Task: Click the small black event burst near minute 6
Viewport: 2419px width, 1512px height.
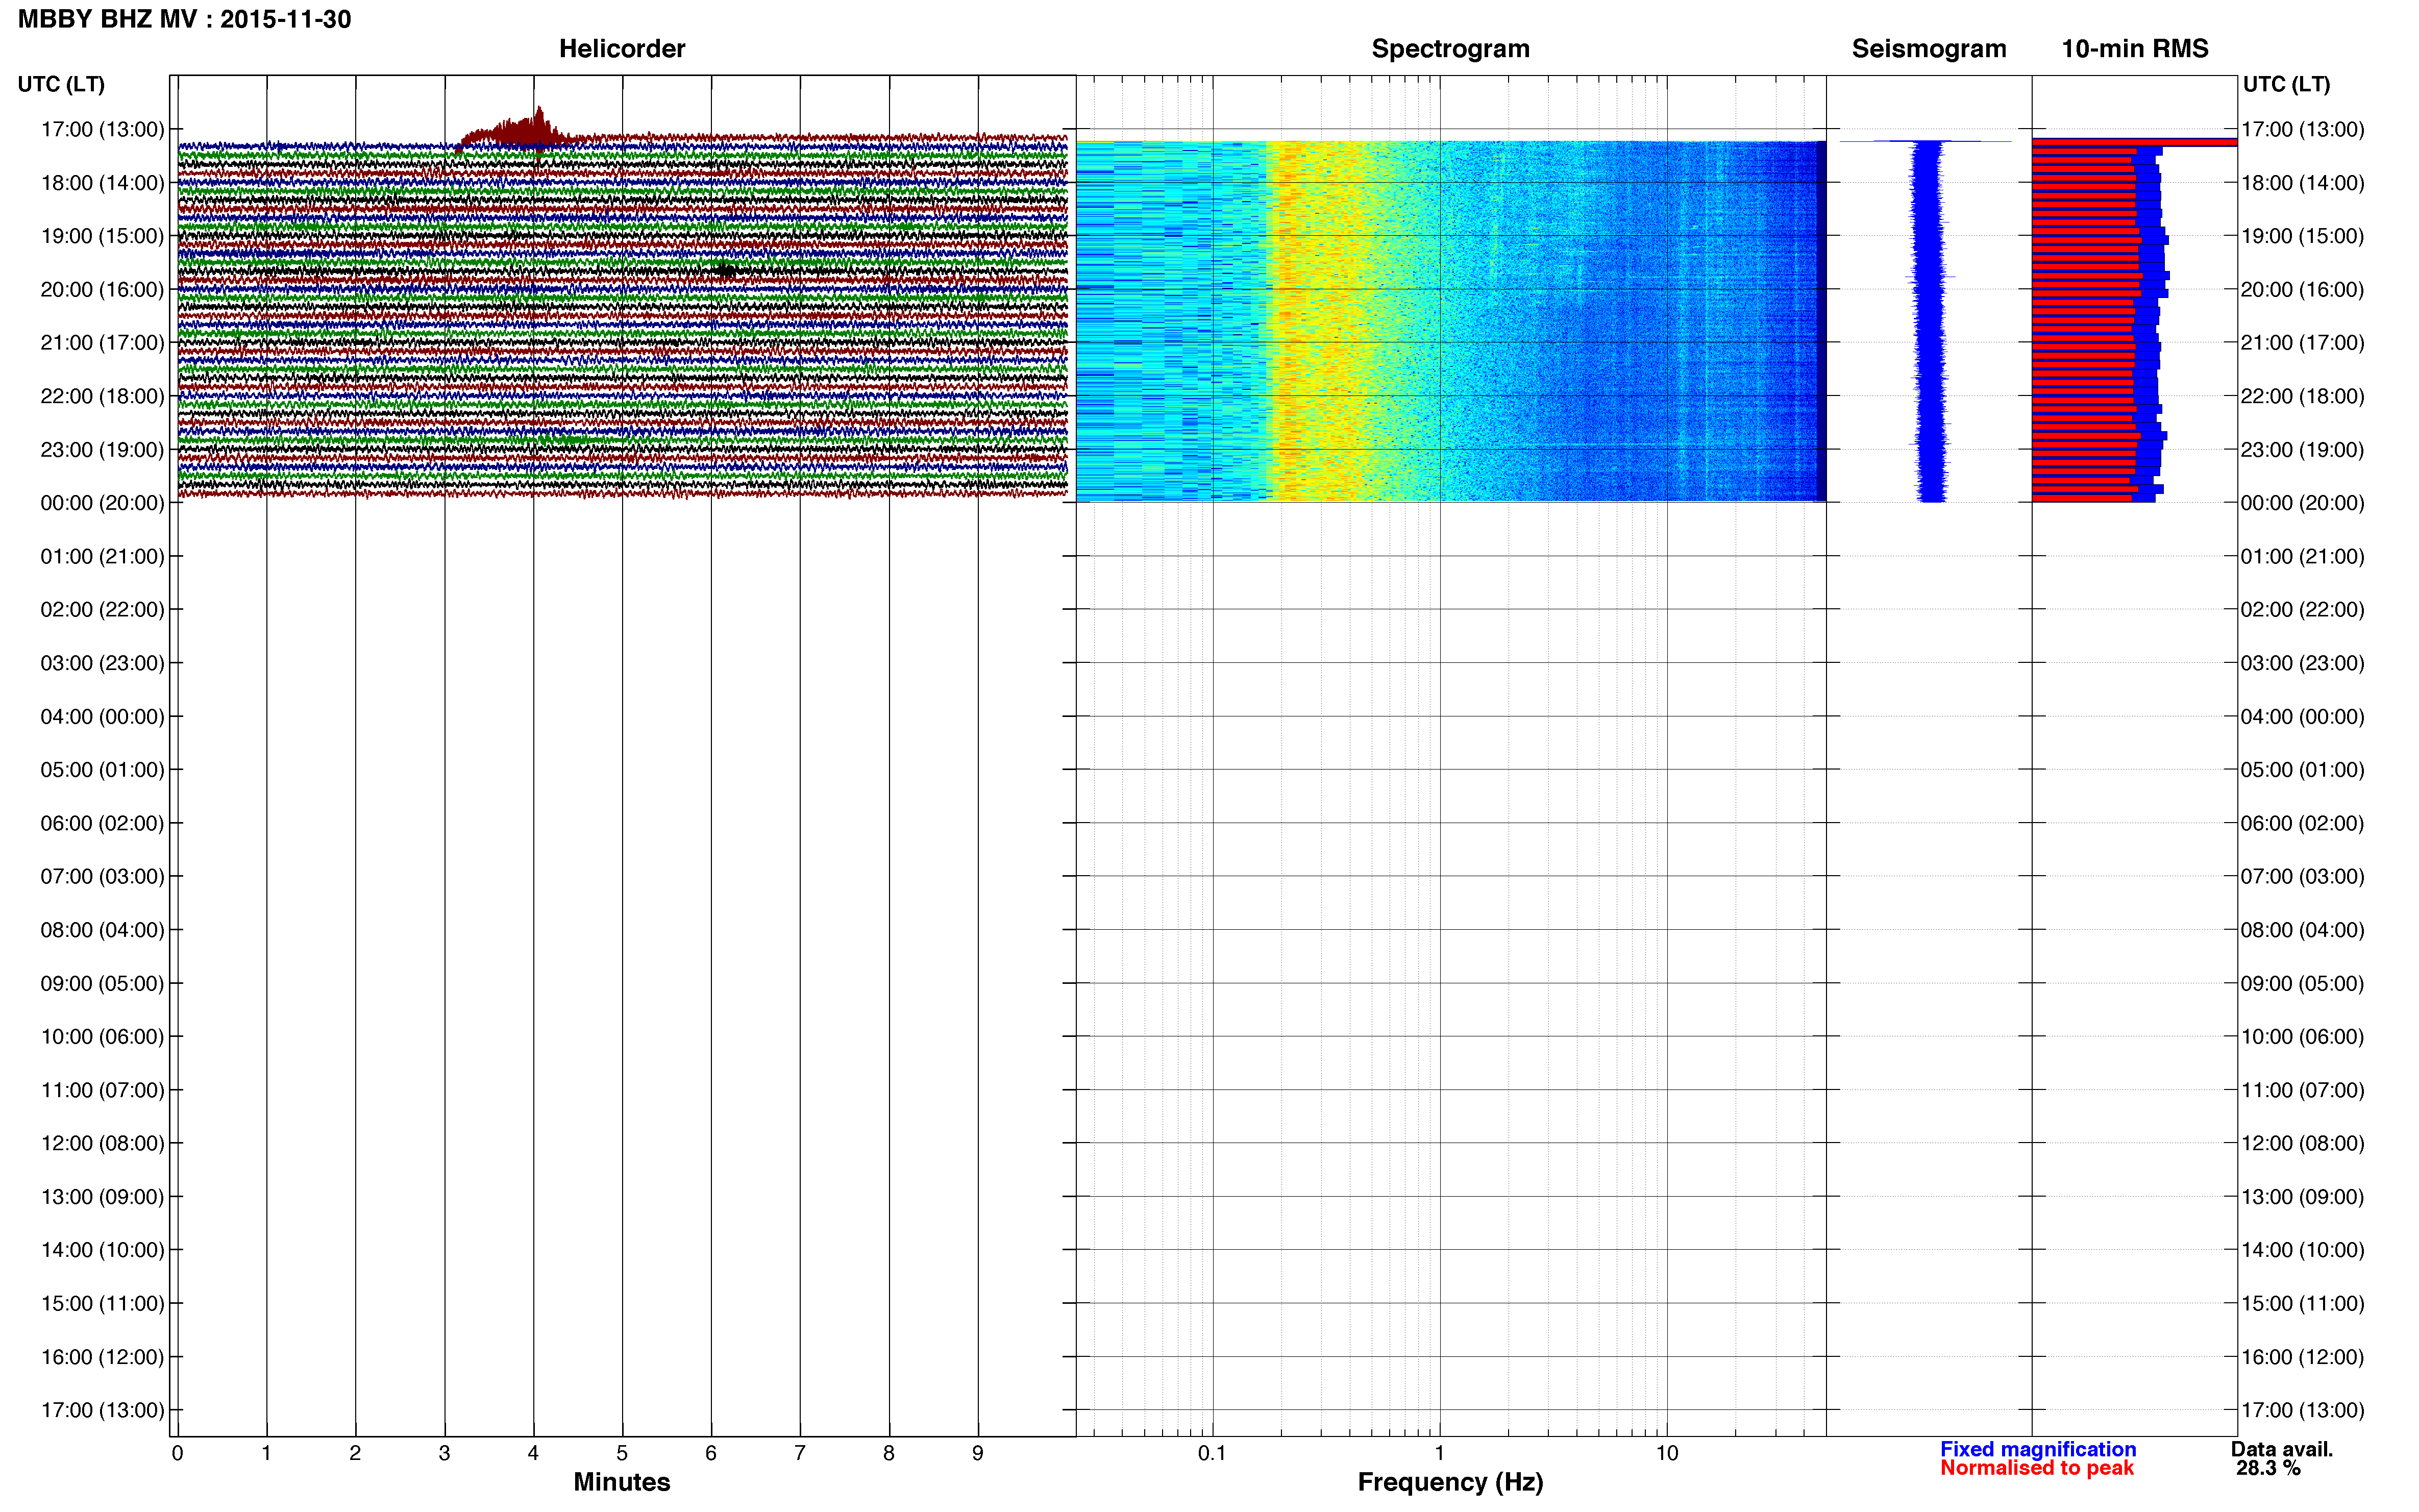Action: (x=725, y=270)
